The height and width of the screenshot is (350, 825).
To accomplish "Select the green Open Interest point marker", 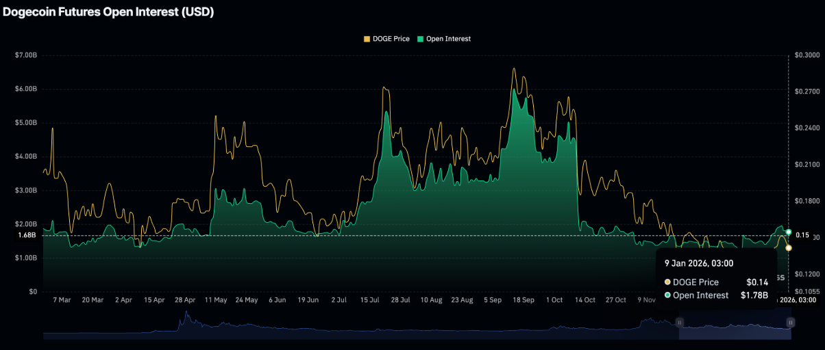I will click(789, 232).
